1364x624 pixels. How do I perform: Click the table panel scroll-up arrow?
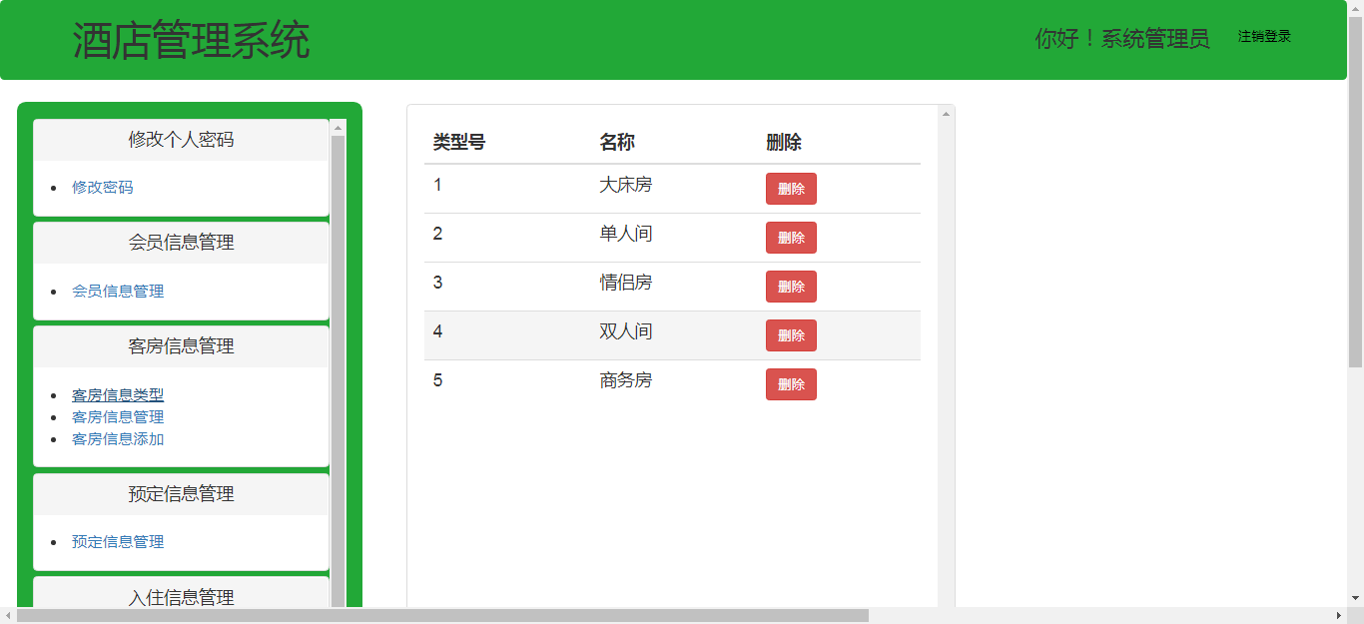[x=946, y=114]
